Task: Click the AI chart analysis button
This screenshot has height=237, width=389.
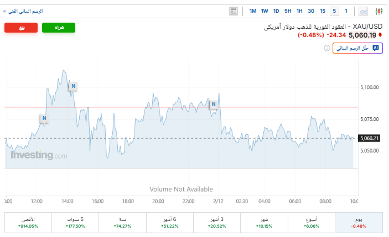Action: pos(359,48)
